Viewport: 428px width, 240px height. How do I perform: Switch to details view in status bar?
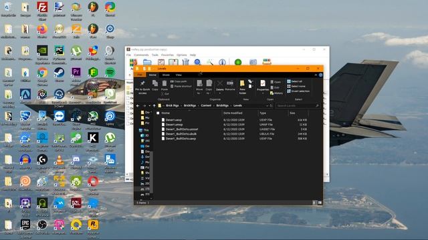(x=314, y=203)
